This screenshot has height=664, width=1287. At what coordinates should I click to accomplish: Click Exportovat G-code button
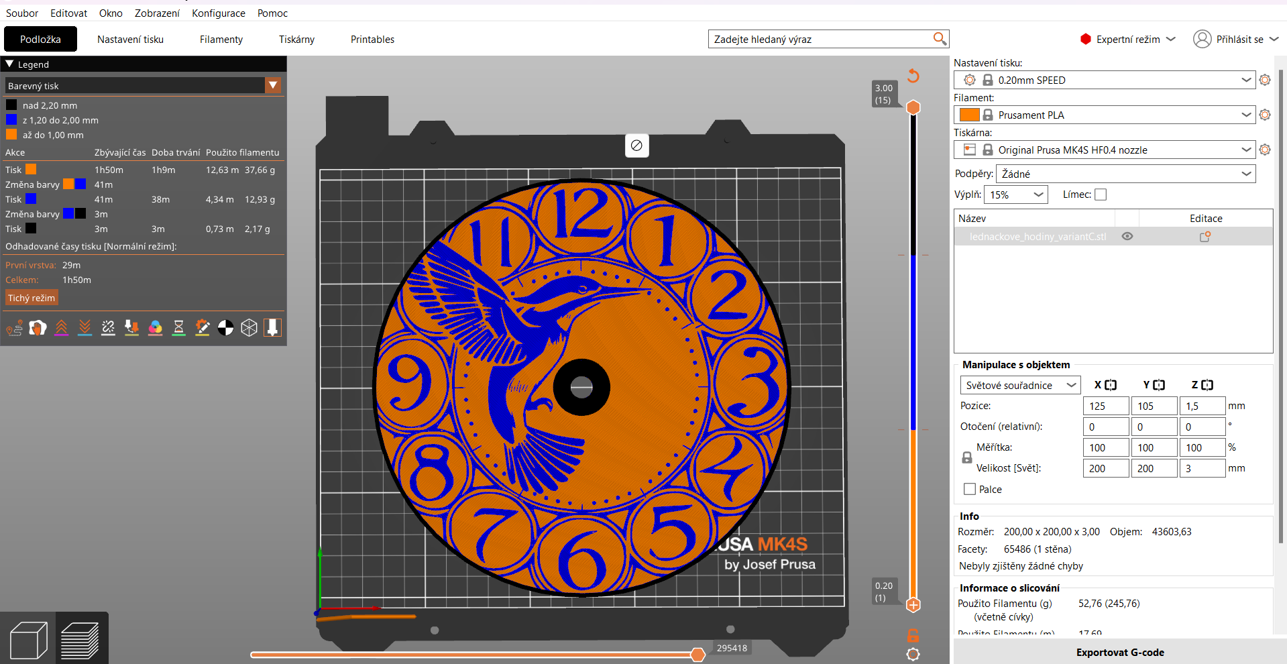pyautogui.click(x=1120, y=652)
